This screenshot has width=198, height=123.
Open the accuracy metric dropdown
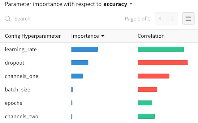[131, 4]
